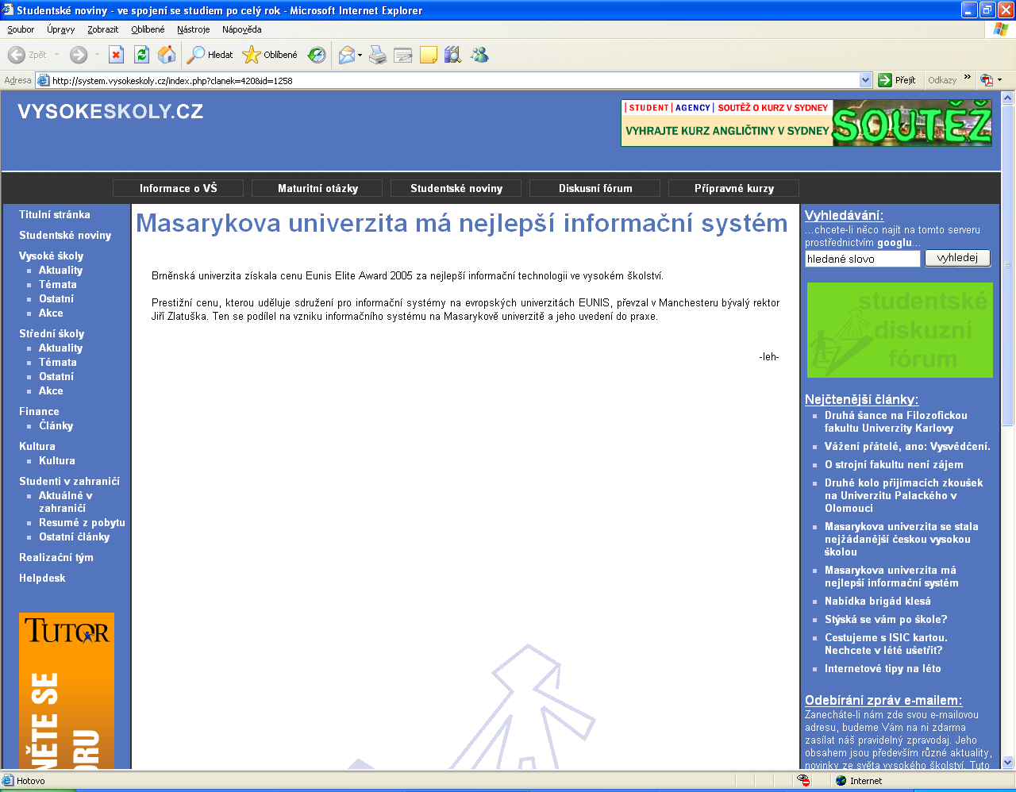This screenshot has height=792, width=1016.
Task: Open the Forward button history dropdown arrow
Action: tap(97, 55)
